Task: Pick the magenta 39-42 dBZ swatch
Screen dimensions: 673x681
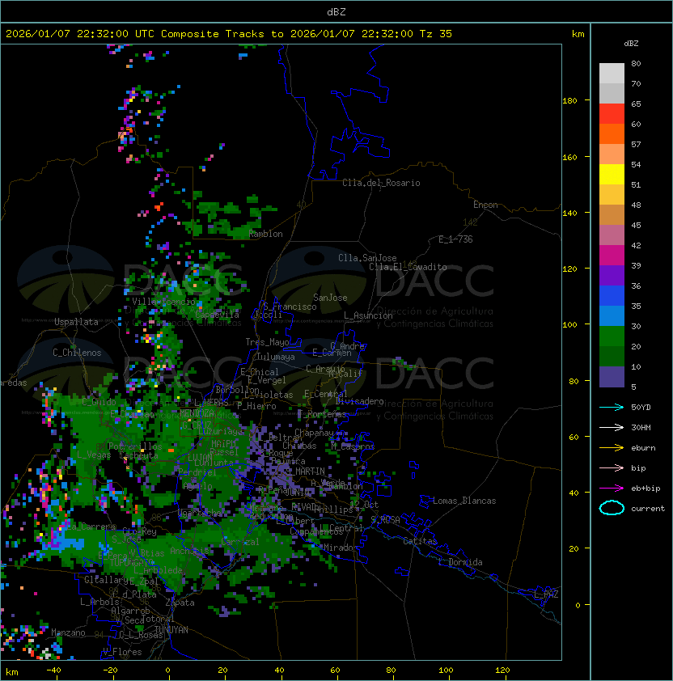Action: [612, 256]
